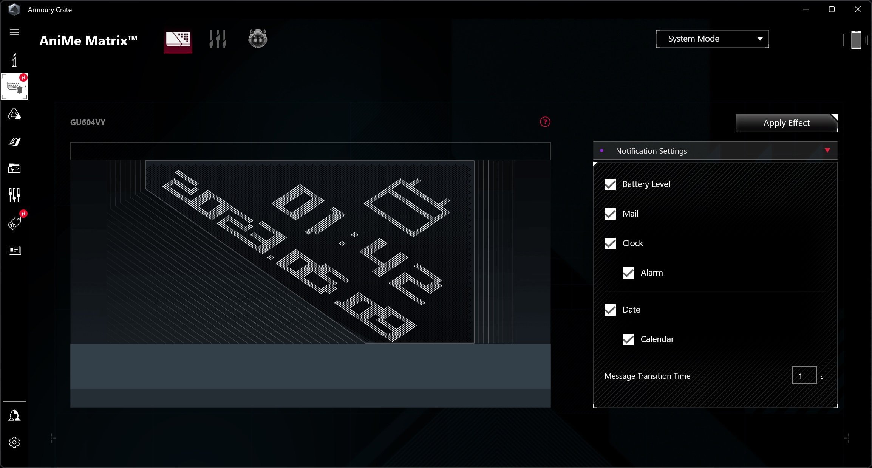Click the Apply Effect button
The height and width of the screenshot is (468, 872).
786,123
